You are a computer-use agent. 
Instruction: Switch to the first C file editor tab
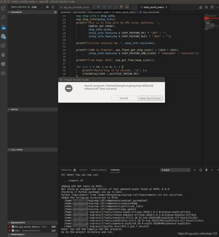coord(75,7)
